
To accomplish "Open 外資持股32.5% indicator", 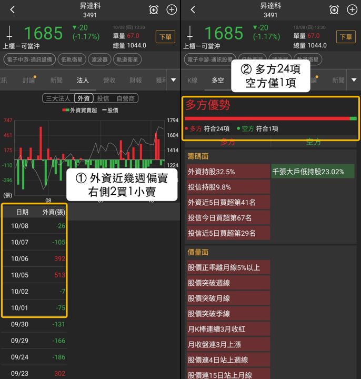I will pos(228,172).
